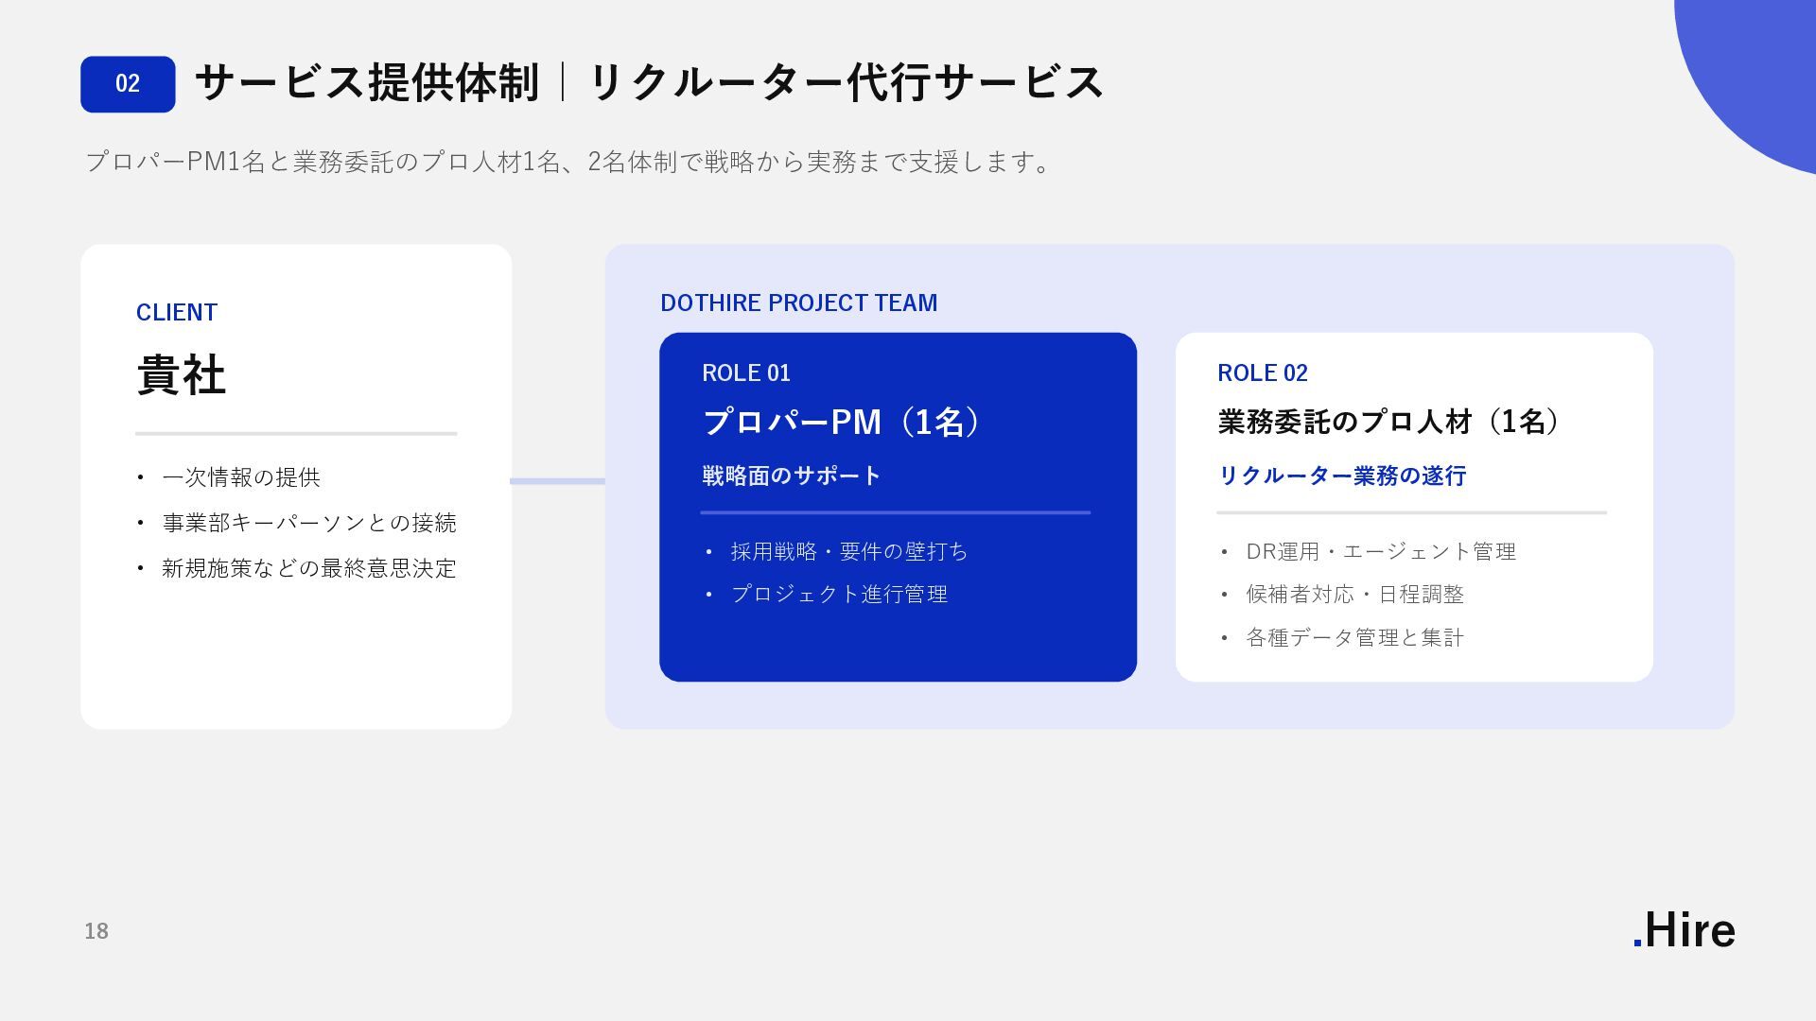Select the slide title サービス提供体制
1816x1021 pixels.
coord(367,81)
